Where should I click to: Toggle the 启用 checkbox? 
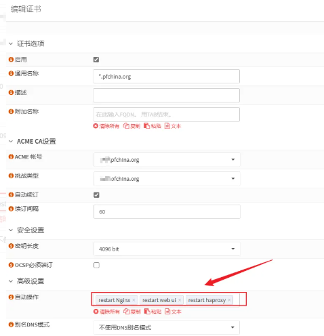96,60
